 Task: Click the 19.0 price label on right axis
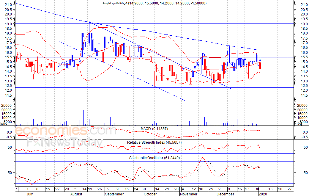click(x=304, y=24)
